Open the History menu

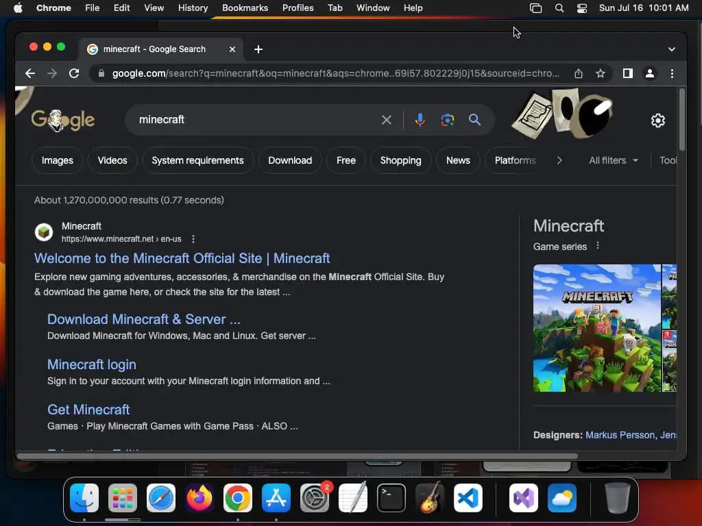pos(193,8)
